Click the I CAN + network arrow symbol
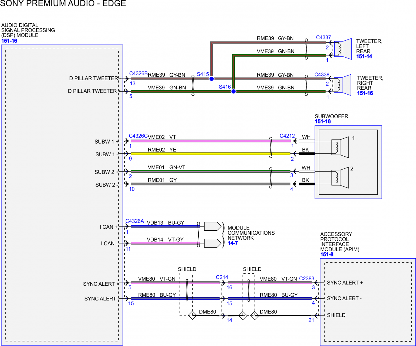This screenshot has width=416, height=346. click(x=213, y=226)
